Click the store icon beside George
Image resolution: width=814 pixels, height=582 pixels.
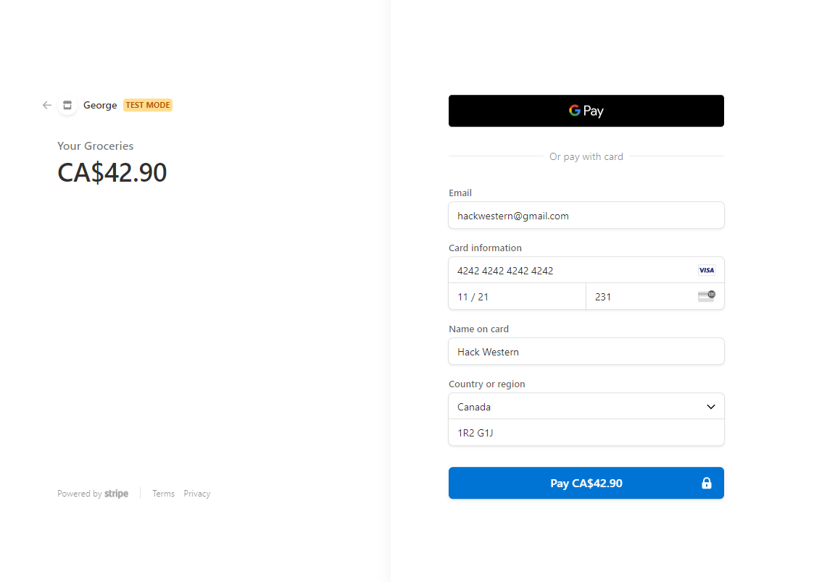pyautogui.click(x=67, y=105)
